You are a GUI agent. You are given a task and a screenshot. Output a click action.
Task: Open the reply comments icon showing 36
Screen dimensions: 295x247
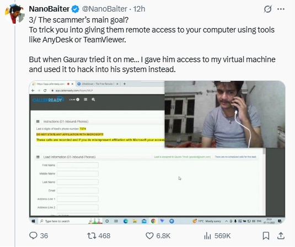(x=34, y=235)
